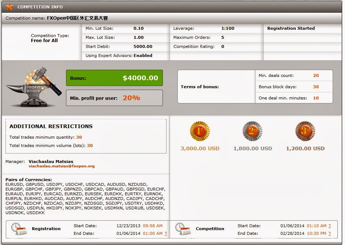Click the Competition section label at bottom

(210, 229)
